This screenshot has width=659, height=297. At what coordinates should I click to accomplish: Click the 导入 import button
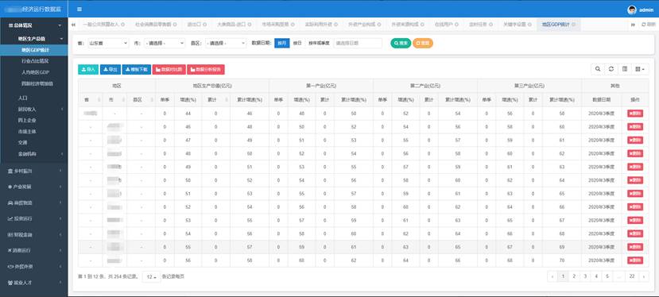coord(88,70)
